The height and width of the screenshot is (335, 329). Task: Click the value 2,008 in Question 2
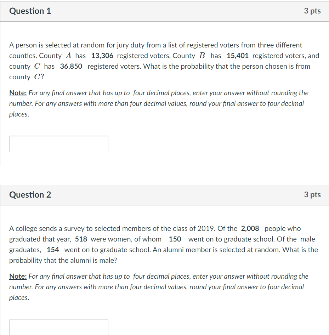[x=250, y=228]
